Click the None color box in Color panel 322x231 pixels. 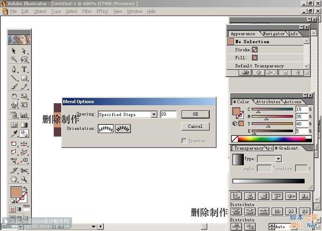[235, 139]
